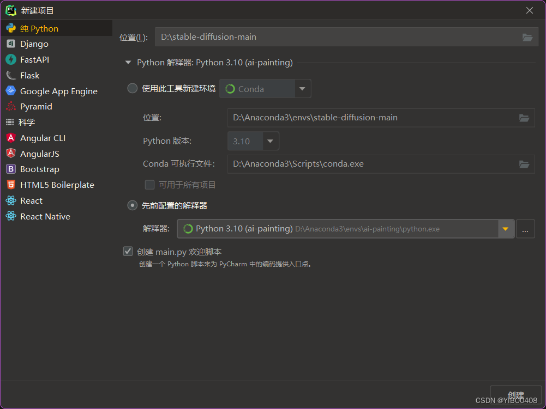Uncheck 创建 main.py 欢迎脚本 checkbox
This screenshot has height=409, width=546.
pos(128,251)
